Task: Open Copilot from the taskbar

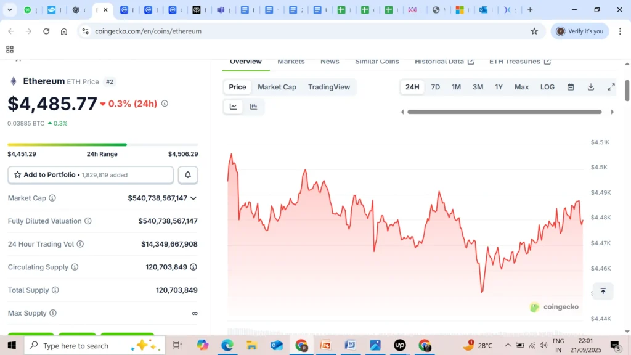Action: [x=202, y=345]
